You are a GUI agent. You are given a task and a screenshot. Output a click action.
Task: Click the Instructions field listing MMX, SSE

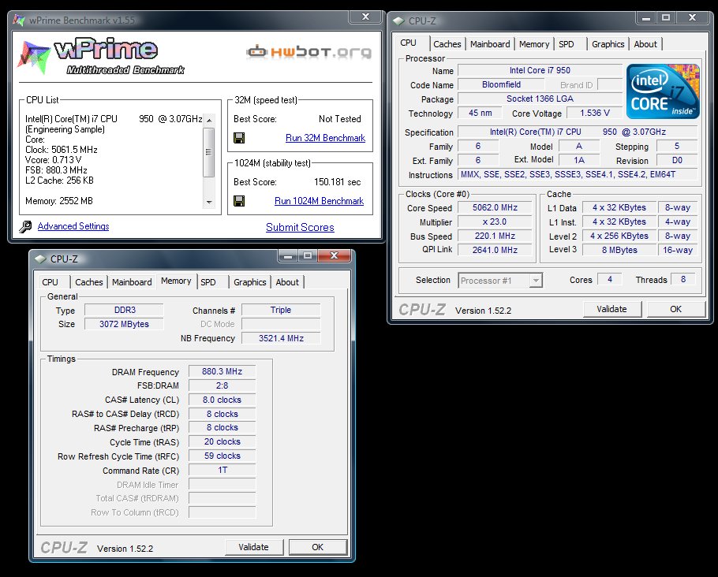coord(578,174)
